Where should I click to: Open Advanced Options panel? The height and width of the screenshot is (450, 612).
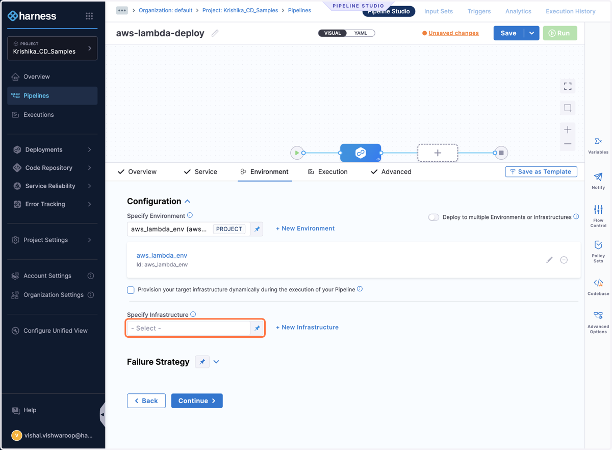(598, 322)
